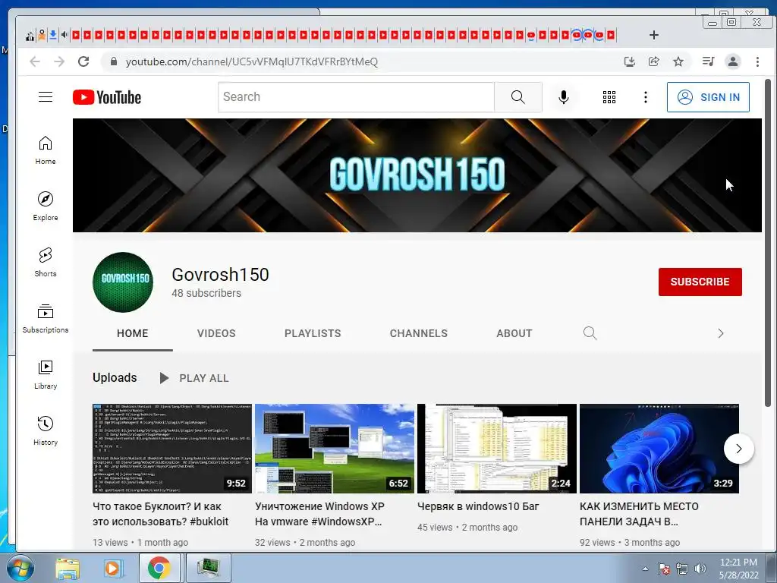The image size is (777, 583).
Task: Open the 6:52 Windows XP thumbnail
Action: click(x=335, y=449)
